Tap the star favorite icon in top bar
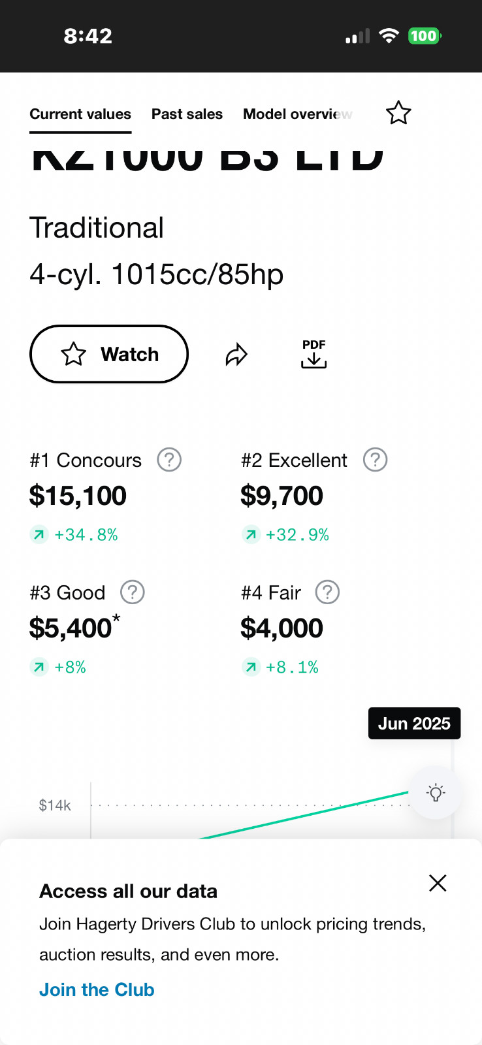Image resolution: width=482 pixels, height=1045 pixels. click(x=398, y=113)
